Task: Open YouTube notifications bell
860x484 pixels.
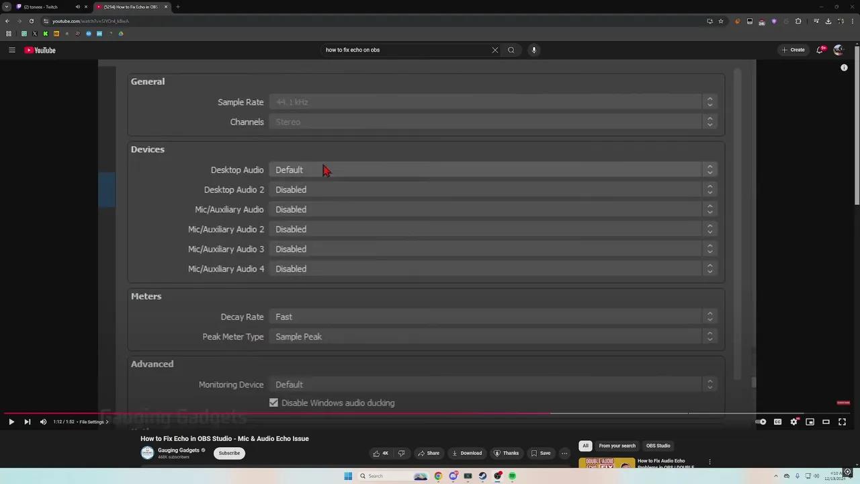Action: tap(820, 50)
